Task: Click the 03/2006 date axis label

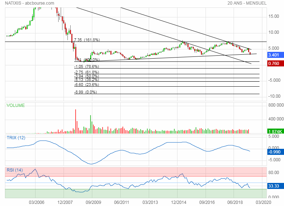Action: click(37, 202)
